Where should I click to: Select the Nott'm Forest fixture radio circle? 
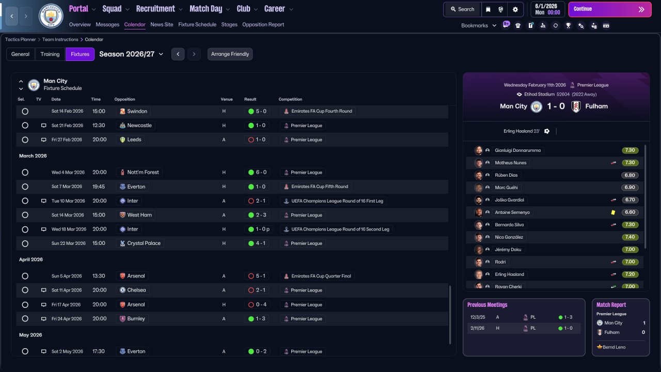tap(25, 173)
